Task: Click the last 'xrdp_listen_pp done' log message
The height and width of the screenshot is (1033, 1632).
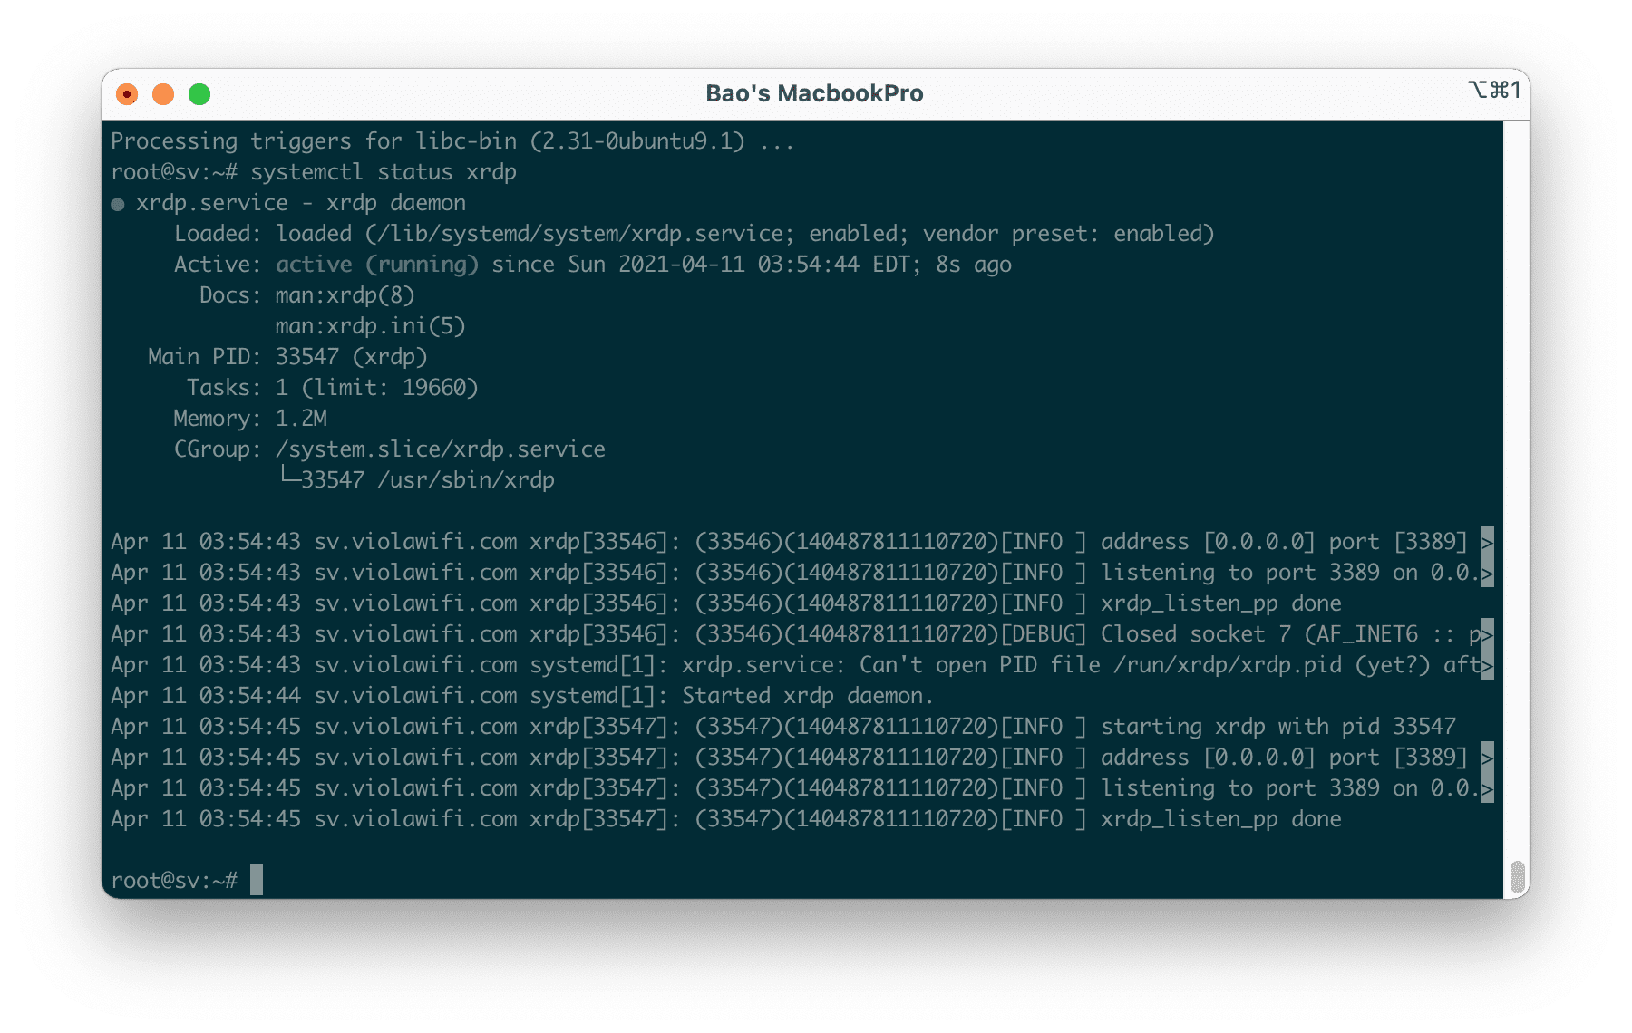Action: point(1221,819)
